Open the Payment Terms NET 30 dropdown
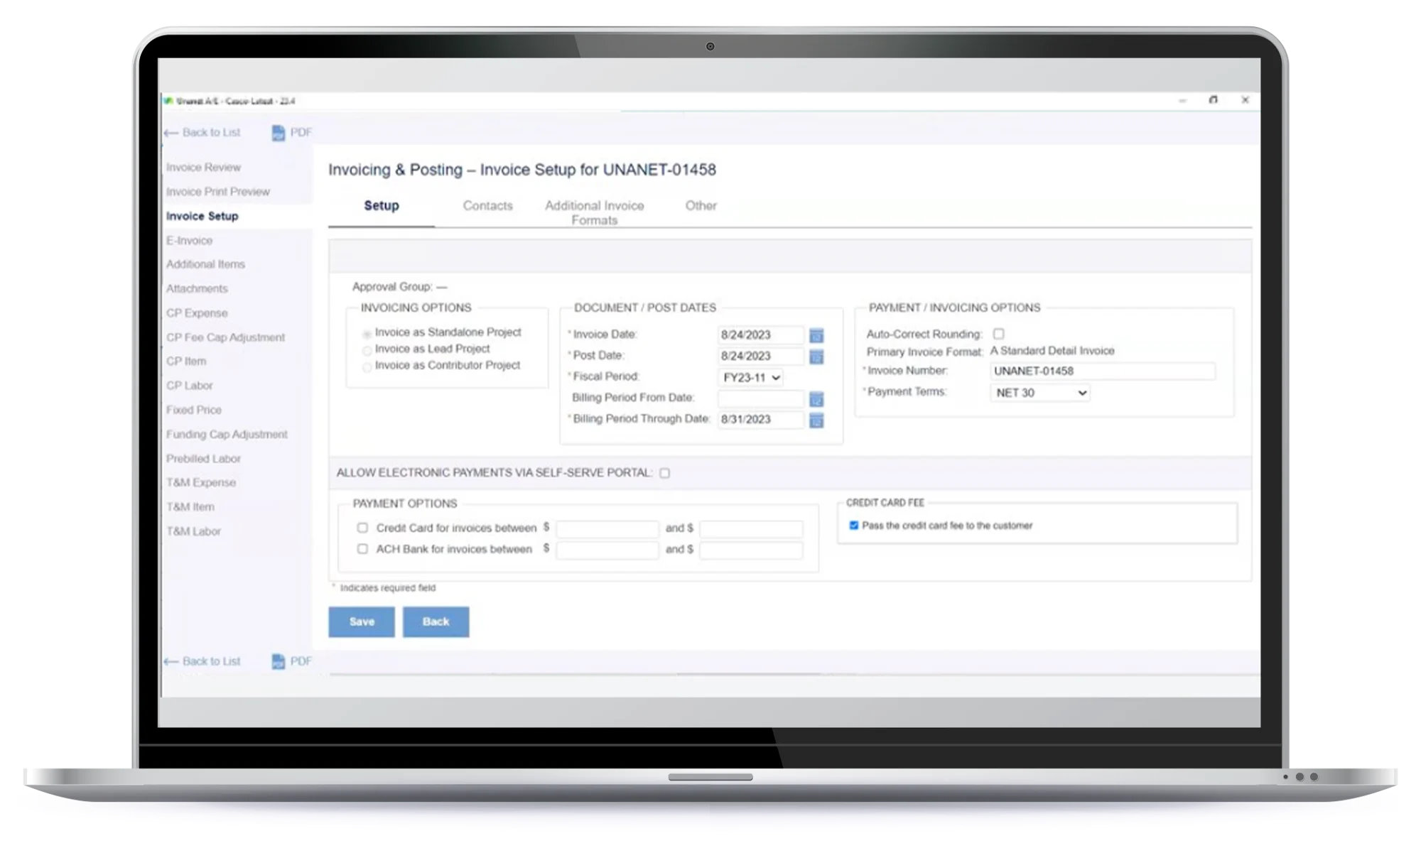 pos(1040,393)
